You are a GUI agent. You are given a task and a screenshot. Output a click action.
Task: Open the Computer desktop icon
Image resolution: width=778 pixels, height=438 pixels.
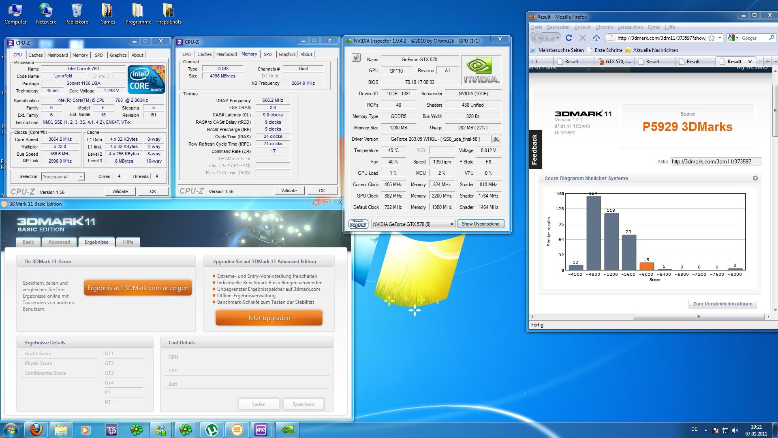15,13
